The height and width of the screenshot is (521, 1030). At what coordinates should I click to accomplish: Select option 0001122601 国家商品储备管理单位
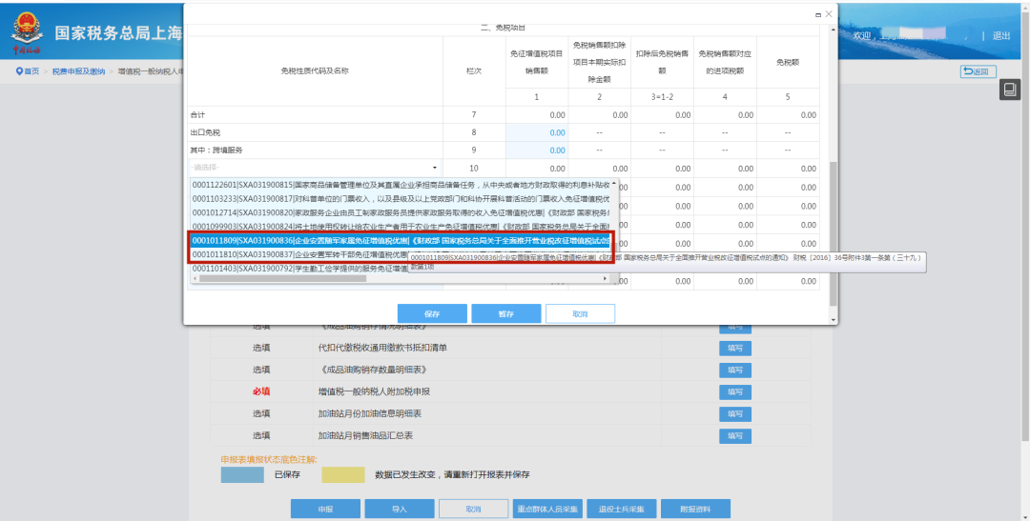(x=401, y=184)
